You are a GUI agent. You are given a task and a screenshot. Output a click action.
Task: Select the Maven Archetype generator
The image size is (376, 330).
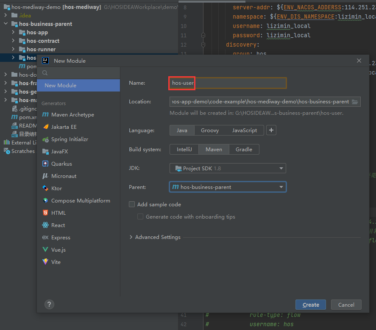(72, 115)
